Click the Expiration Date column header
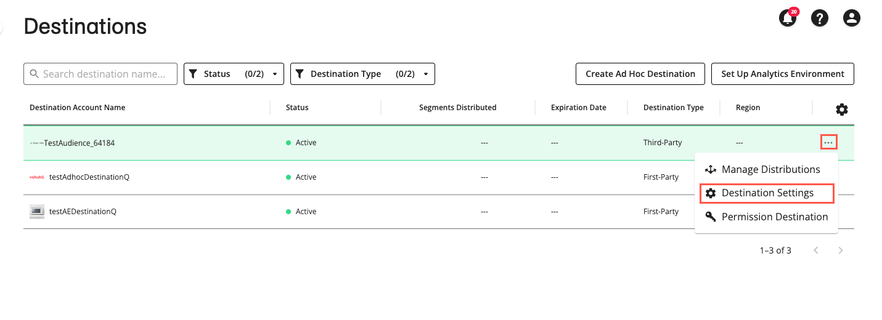The height and width of the screenshot is (320, 882). [579, 108]
